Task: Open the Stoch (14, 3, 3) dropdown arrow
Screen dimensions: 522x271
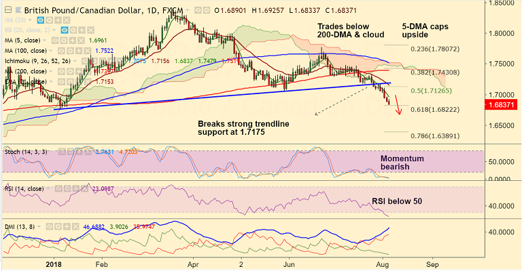Action: (52, 152)
